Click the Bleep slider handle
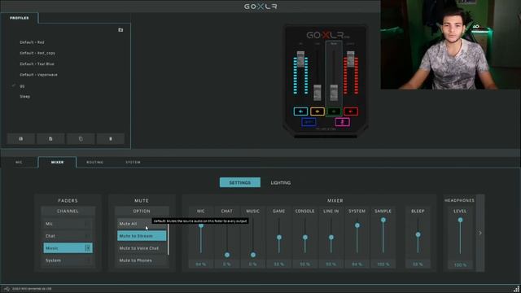Image resolution: width=521 pixels, height=293 pixels. pos(418,234)
